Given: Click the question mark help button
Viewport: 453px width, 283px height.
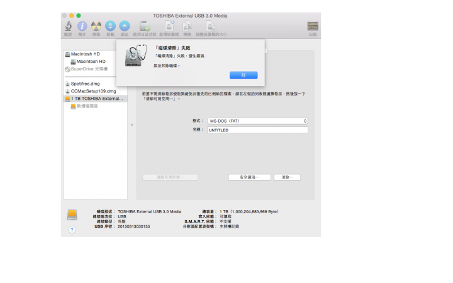Looking at the screenshot, I should point(72,230).
